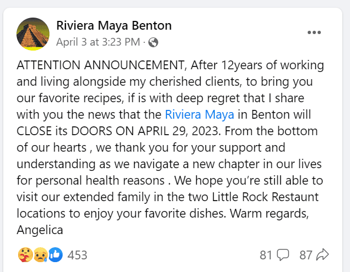The image size is (350, 272).
Task: Open the pyramid profile picture
Action: click(x=34, y=34)
